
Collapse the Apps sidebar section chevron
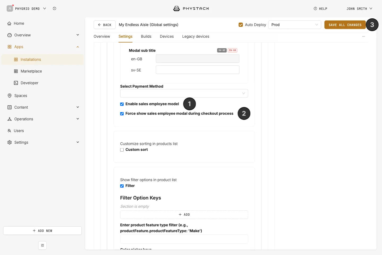[78, 47]
